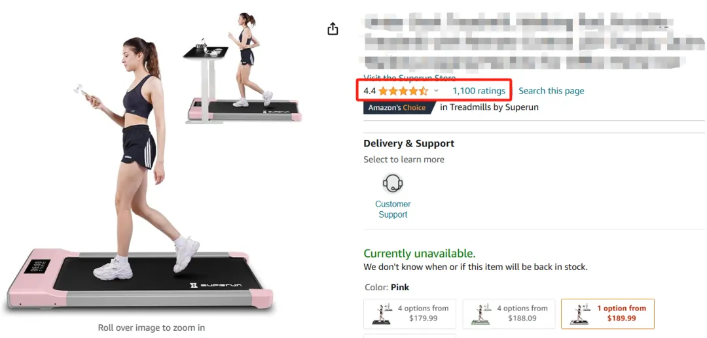Click the pink treadmill thumbnail in third option
The height and width of the screenshot is (338, 707).
pyautogui.click(x=579, y=313)
